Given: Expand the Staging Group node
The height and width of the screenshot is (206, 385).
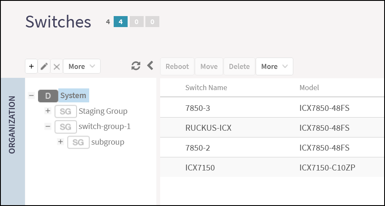Looking at the screenshot, I should [x=48, y=111].
